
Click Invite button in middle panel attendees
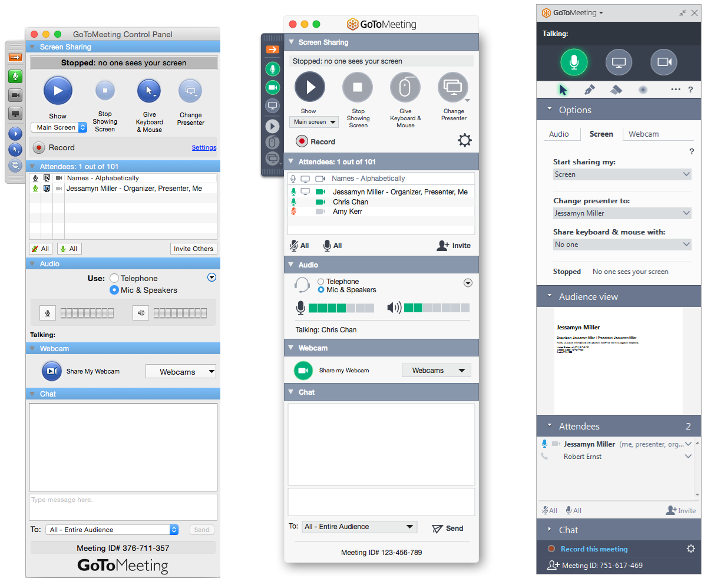tap(454, 246)
